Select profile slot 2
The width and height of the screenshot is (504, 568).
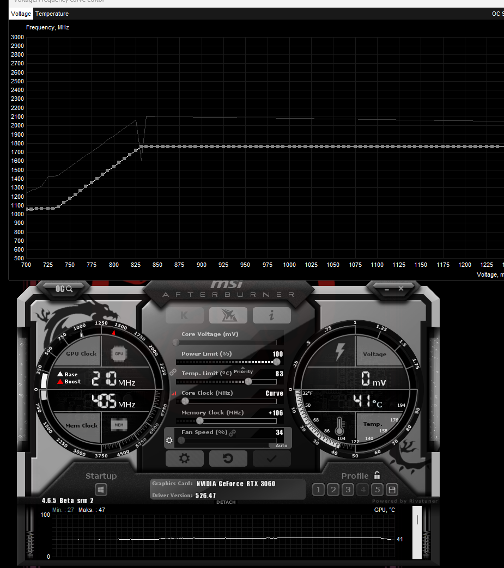[333, 490]
